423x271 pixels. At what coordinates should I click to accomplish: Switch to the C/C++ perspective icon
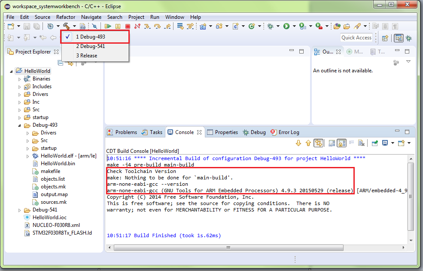click(399, 38)
